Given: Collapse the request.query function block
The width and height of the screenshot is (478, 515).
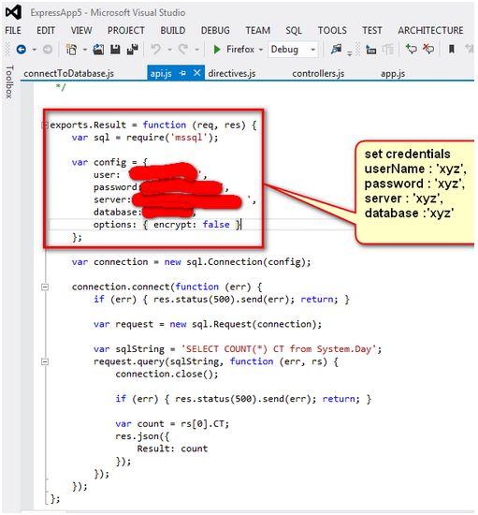Looking at the screenshot, I should coord(45,362).
